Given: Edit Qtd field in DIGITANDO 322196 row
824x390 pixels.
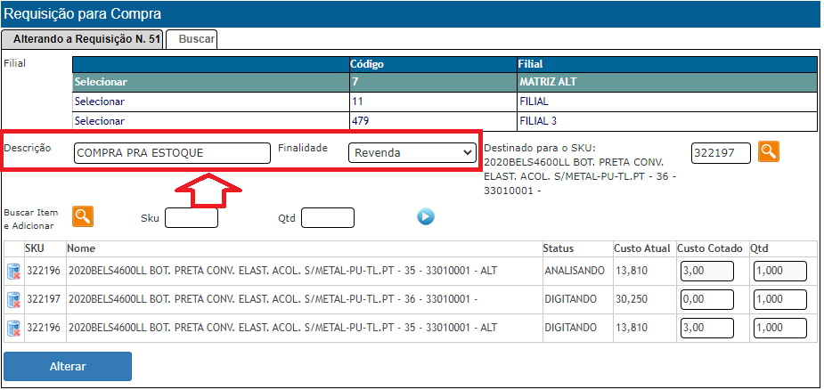Looking at the screenshot, I should pyautogui.click(x=780, y=328).
